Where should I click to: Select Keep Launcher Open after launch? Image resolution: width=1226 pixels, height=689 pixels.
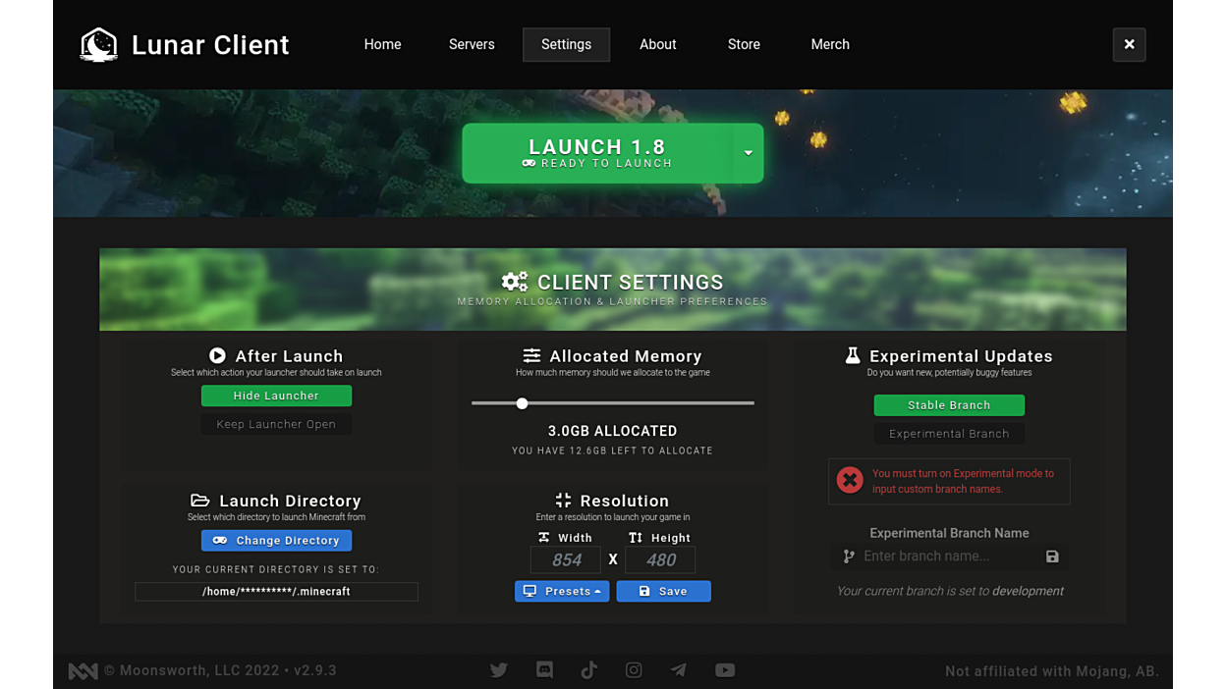click(276, 423)
